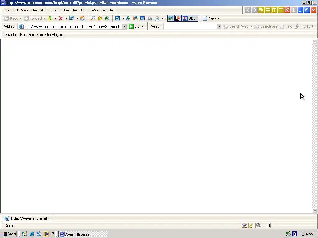Expand the Go button dropdown arrow
Screen dimensions: 318x238
[142, 27]
